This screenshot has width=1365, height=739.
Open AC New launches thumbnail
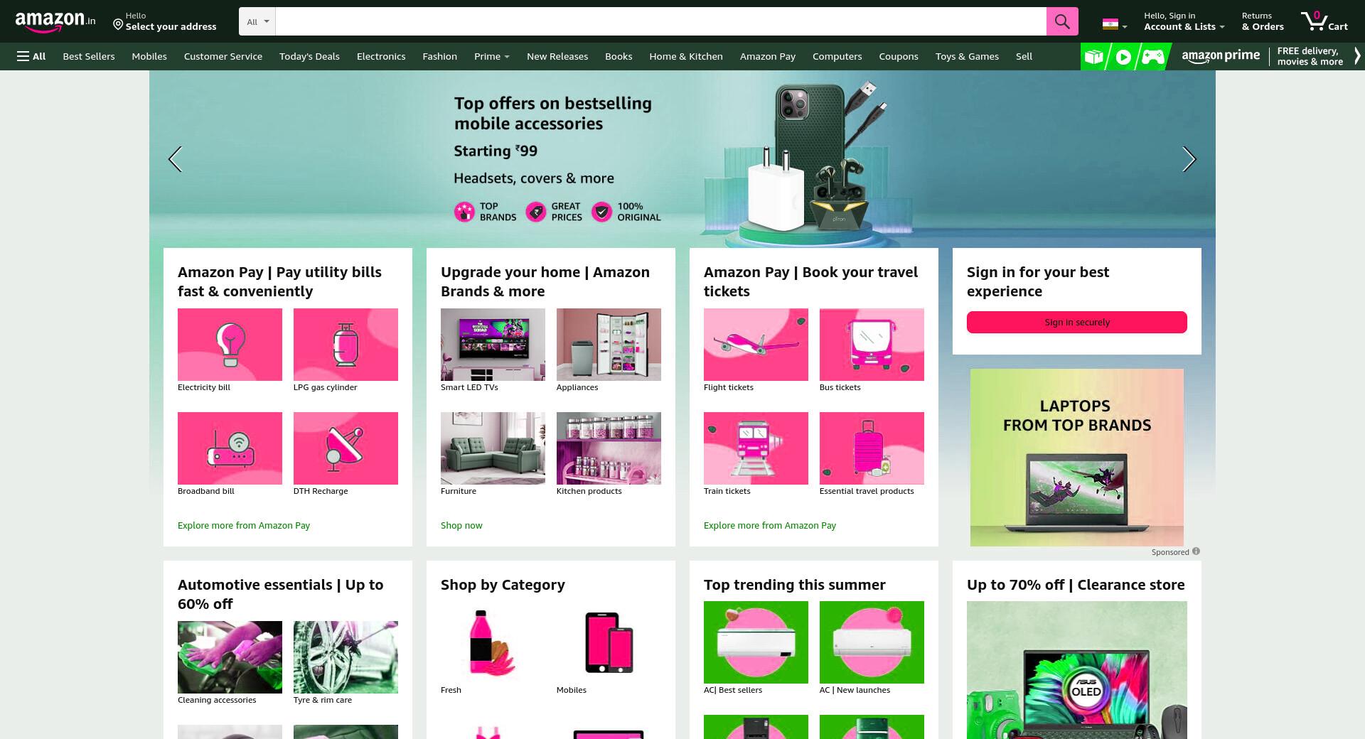point(872,642)
